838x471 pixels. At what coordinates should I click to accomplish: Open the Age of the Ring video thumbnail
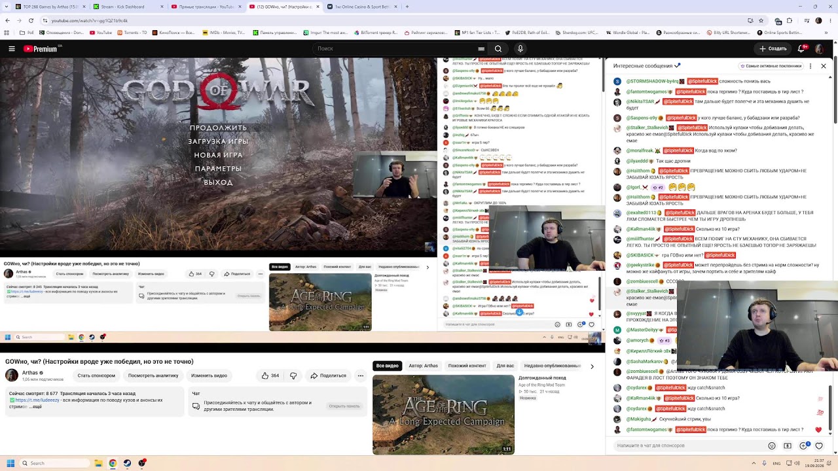(x=443, y=414)
